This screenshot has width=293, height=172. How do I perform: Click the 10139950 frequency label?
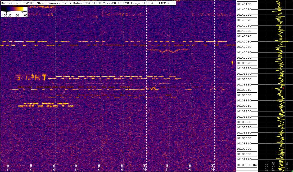pyautogui.click(x=244, y=84)
